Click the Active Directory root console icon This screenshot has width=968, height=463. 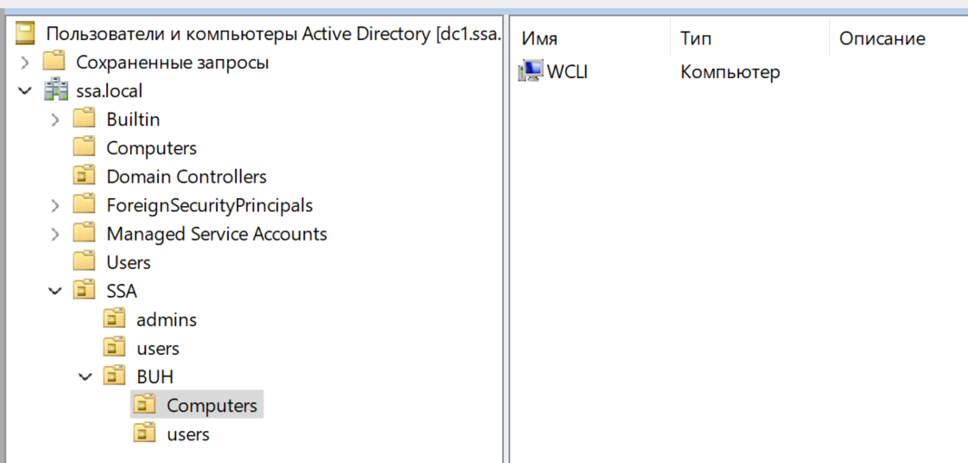pyautogui.click(x=25, y=34)
